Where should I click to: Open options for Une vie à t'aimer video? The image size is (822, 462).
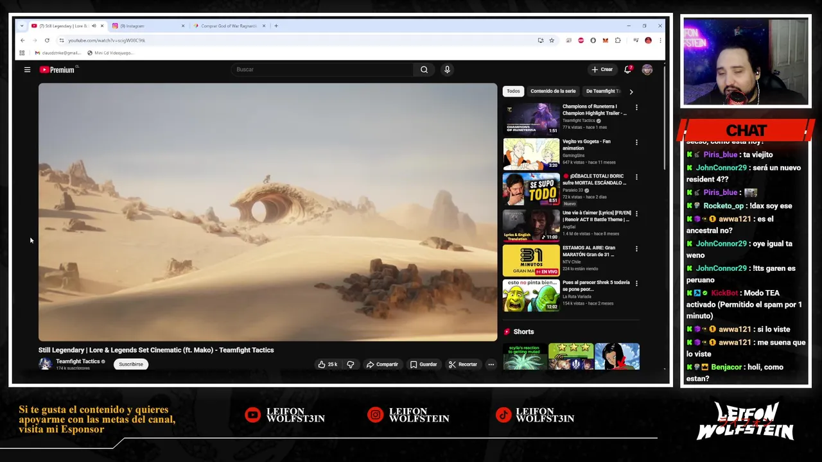pyautogui.click(x=636, y=213)
